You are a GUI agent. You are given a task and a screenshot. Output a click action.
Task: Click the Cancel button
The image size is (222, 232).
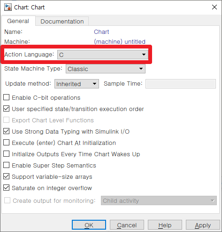click(127, 225)
